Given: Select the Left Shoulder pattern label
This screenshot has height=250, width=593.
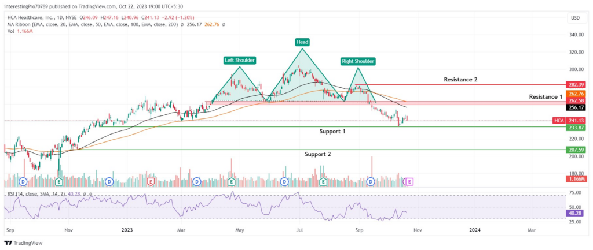Looking at the screenshot, I should point(239,60).
